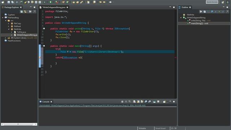Select the Console view tab
This screenshot has height=130, width=231.
(46, 102)
